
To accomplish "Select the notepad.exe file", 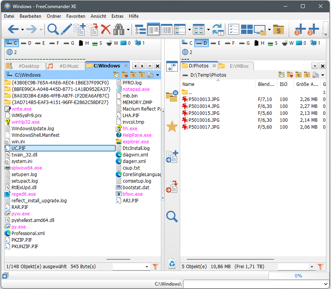I will click(136, 89).
